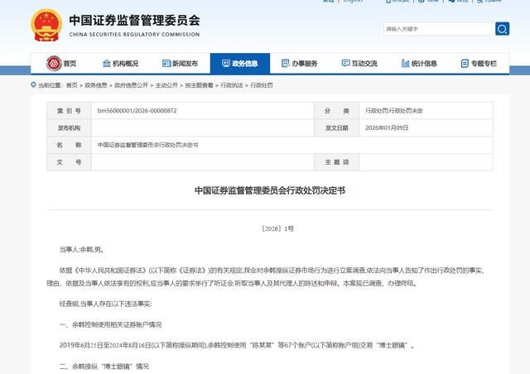Click the 中国证券监督管理委员会 site title

[134, 21]
